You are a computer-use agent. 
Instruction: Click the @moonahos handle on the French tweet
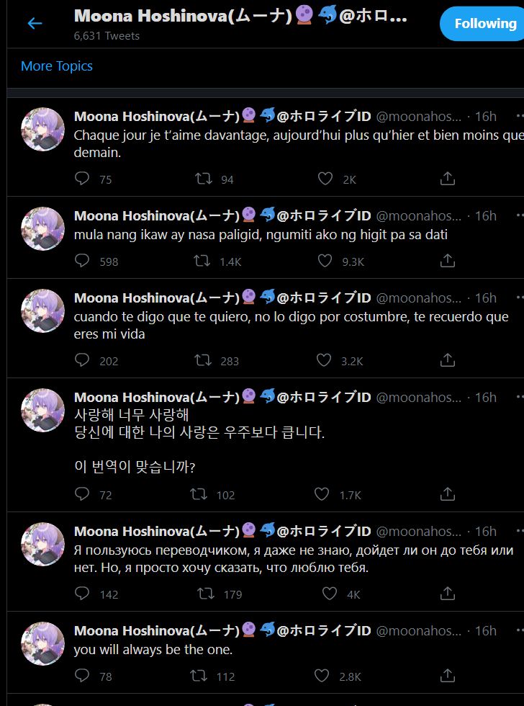tap(419, 115)
